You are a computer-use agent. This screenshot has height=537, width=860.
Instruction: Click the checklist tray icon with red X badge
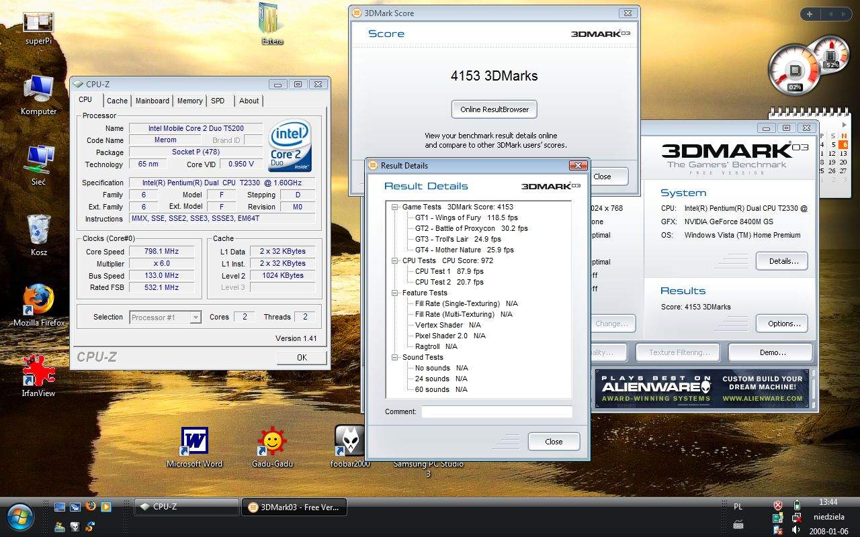(x=778, y=530)
